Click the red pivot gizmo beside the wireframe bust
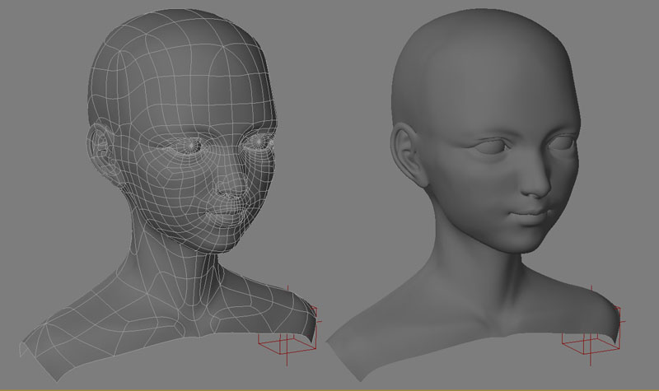The height and width of the screenshot is (391, 659). [x=289, y=327]
